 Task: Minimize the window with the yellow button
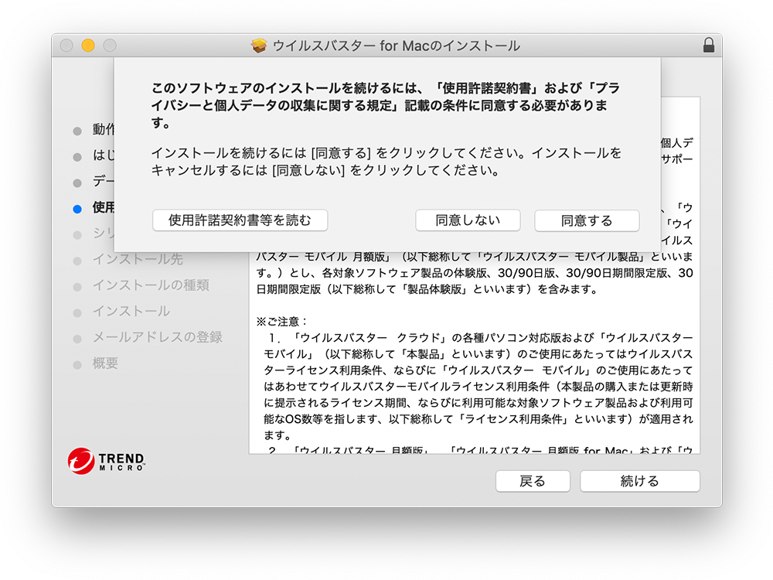tap(88, 46)
